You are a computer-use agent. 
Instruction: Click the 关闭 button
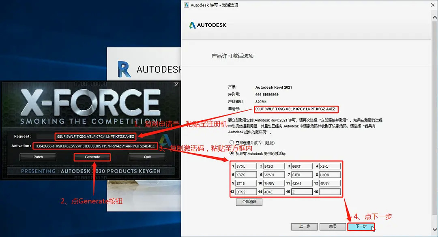tap(332, 226)
